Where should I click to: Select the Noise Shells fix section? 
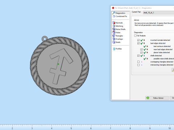coord(119,29)
